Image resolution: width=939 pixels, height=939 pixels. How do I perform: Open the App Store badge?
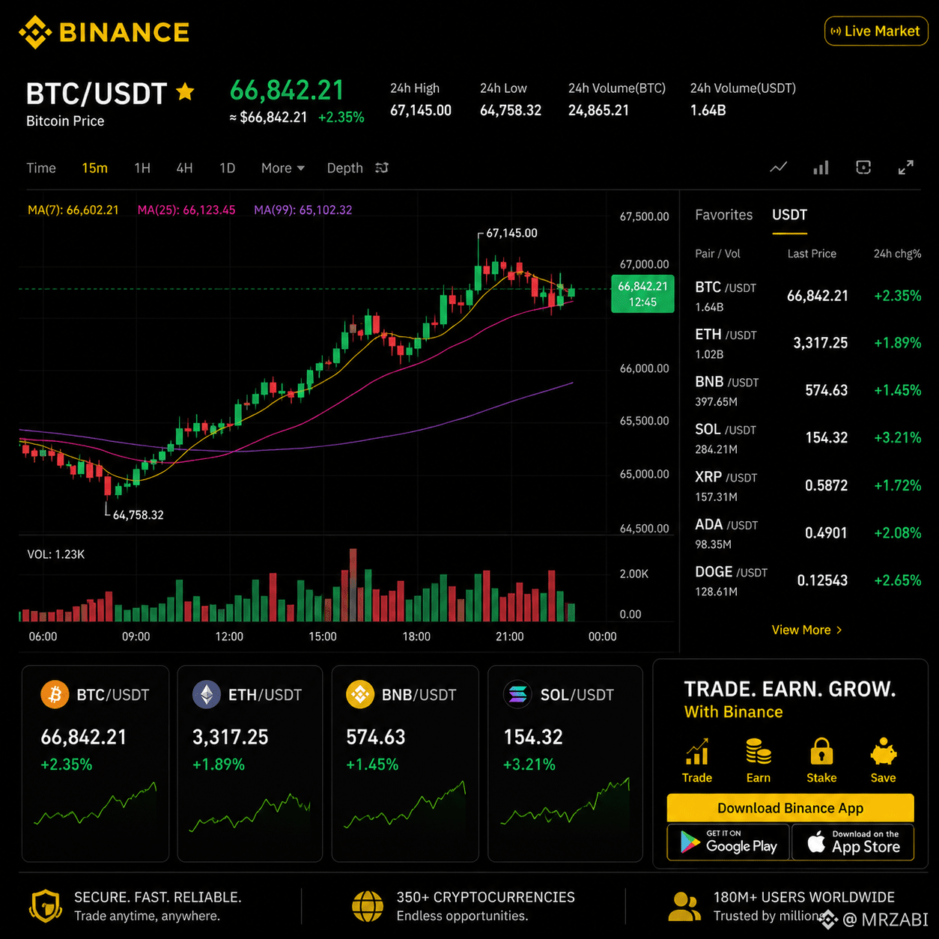point(853,842)
